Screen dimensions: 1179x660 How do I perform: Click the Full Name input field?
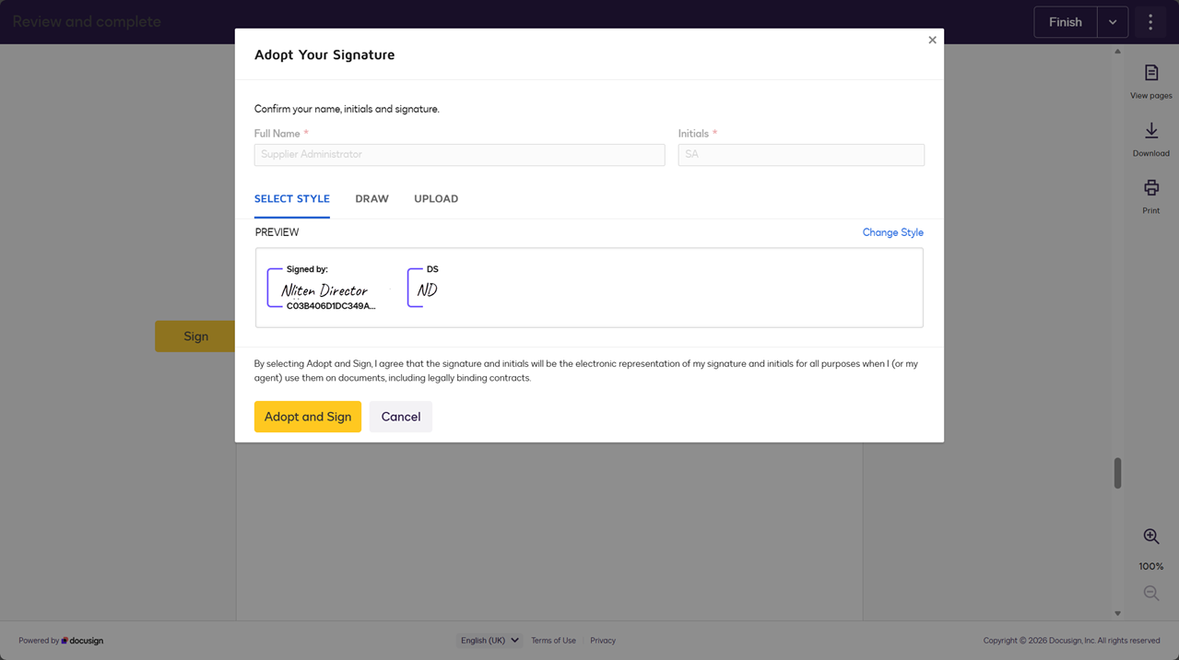459,155
